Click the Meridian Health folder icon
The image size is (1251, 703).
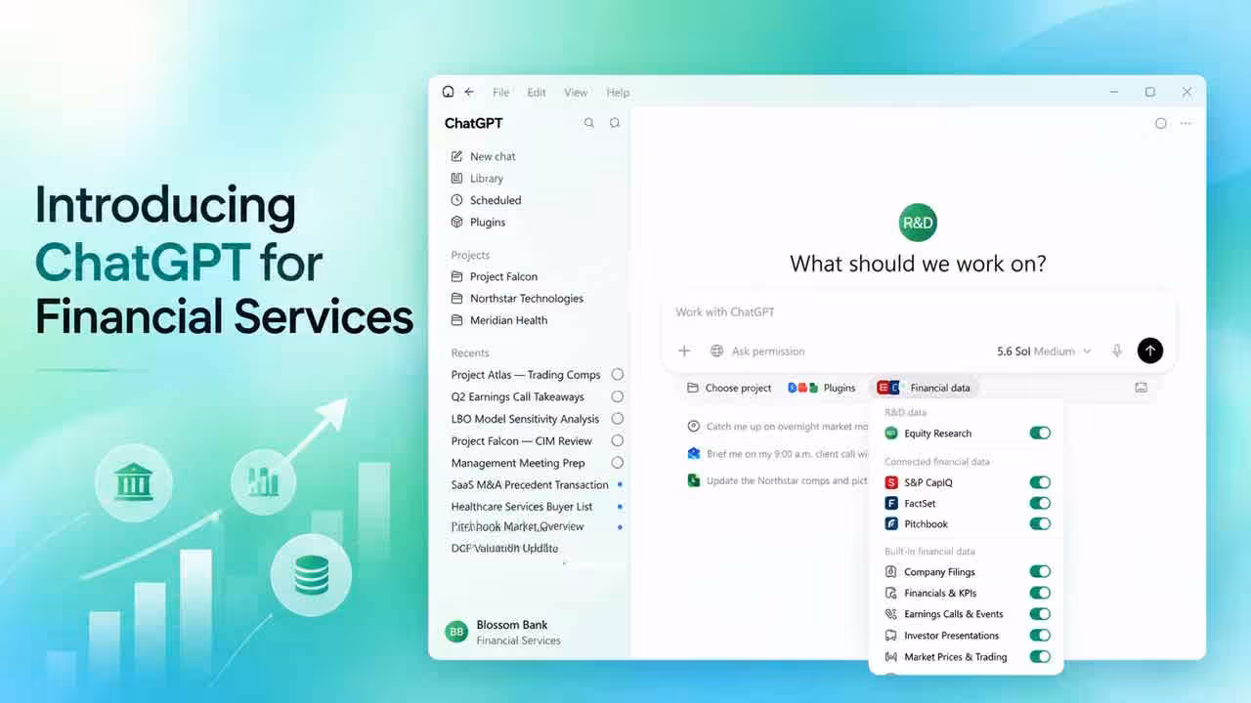click(x=456, y=320)
